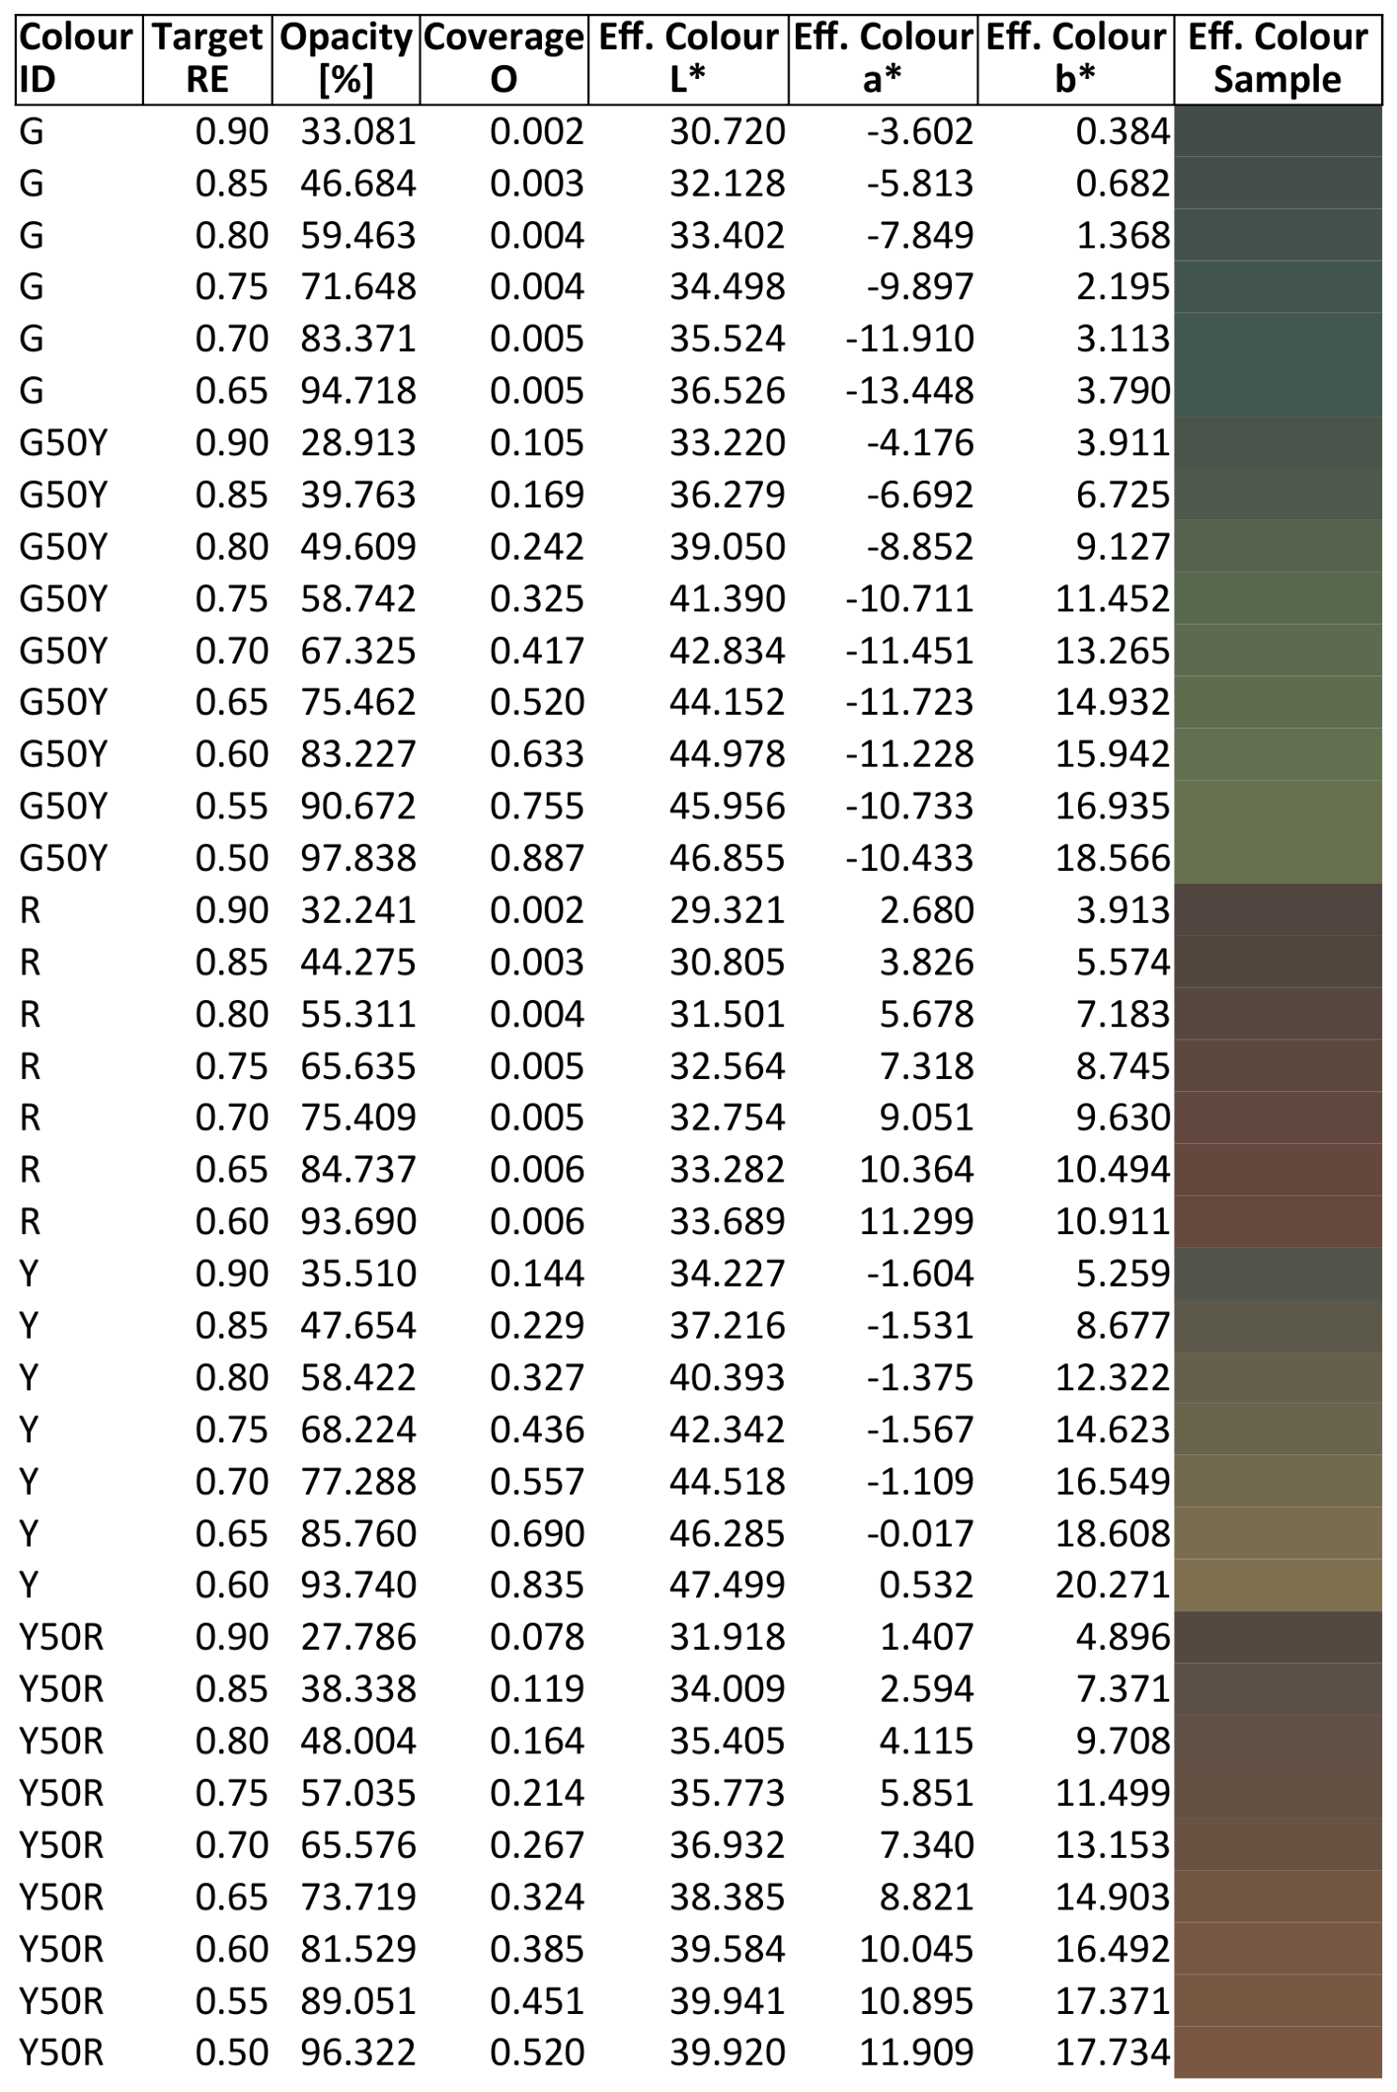Select the Eff. Colour Sample header

pos(1278,59)
